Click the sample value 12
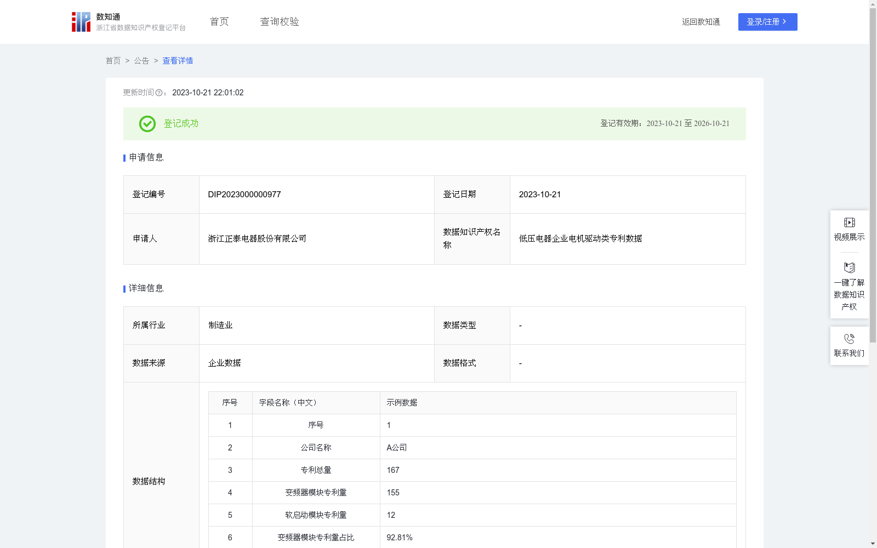The height and width of the screenshot is (548, 877). coord(391,515)
